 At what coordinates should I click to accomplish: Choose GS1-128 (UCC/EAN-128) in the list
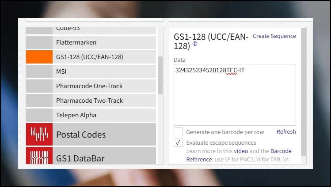point(89,57)
